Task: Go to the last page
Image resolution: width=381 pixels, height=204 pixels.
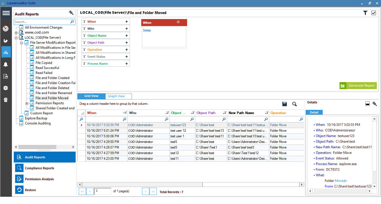Action: (153, 191)
